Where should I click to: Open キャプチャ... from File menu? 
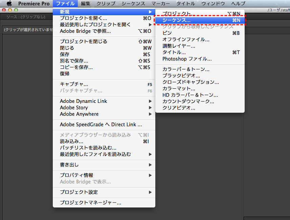[104, 84]
